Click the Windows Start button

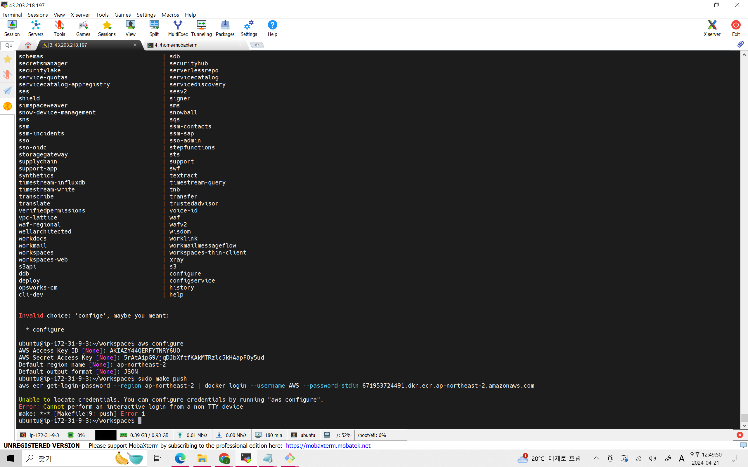[11, 458]
